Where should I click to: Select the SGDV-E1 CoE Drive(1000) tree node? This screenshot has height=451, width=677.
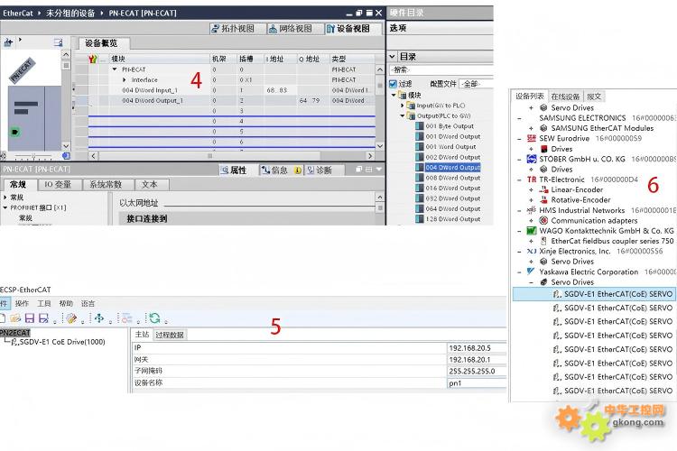coord(58,342)
